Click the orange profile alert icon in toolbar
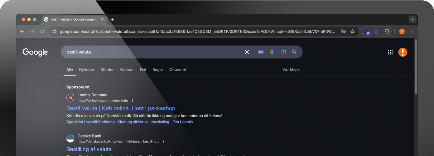The image size is (434, 156). tap(402, 32)
